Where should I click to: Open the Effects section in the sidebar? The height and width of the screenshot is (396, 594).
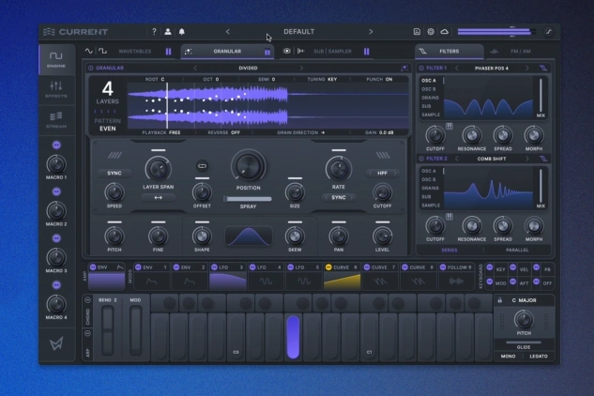55,90
